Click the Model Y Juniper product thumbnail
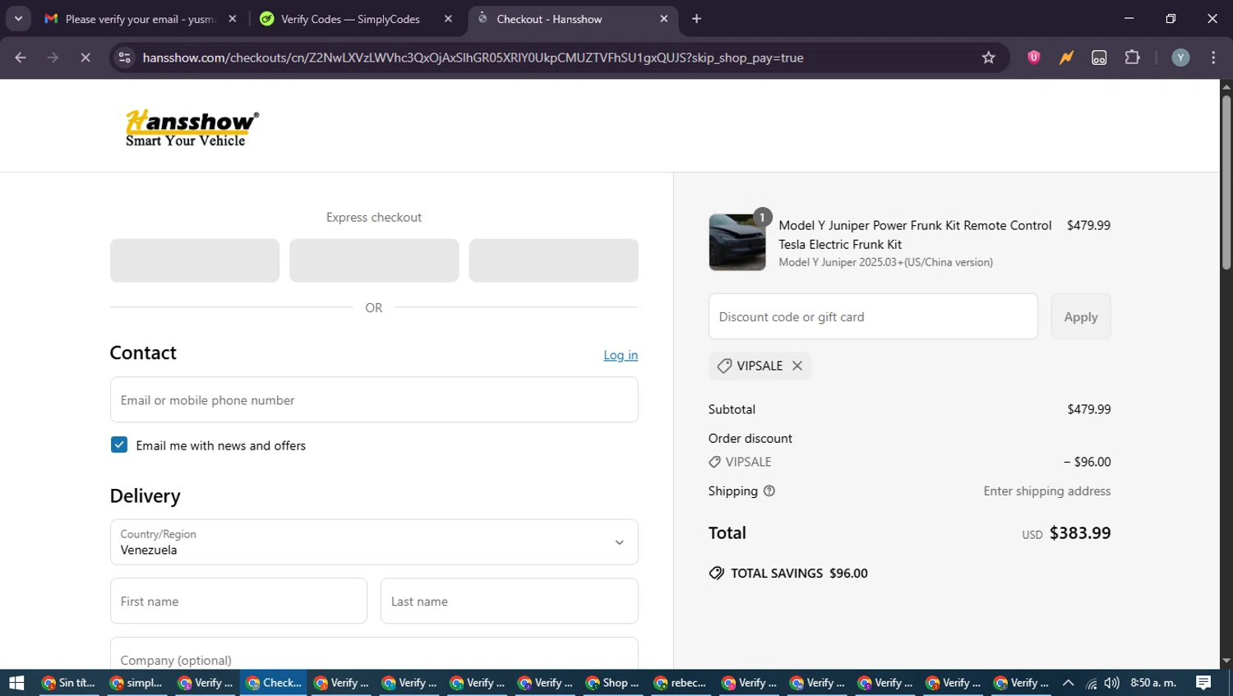Image resolution: width=1233 pixels, height=696 pixels. (x=737, y=242)
